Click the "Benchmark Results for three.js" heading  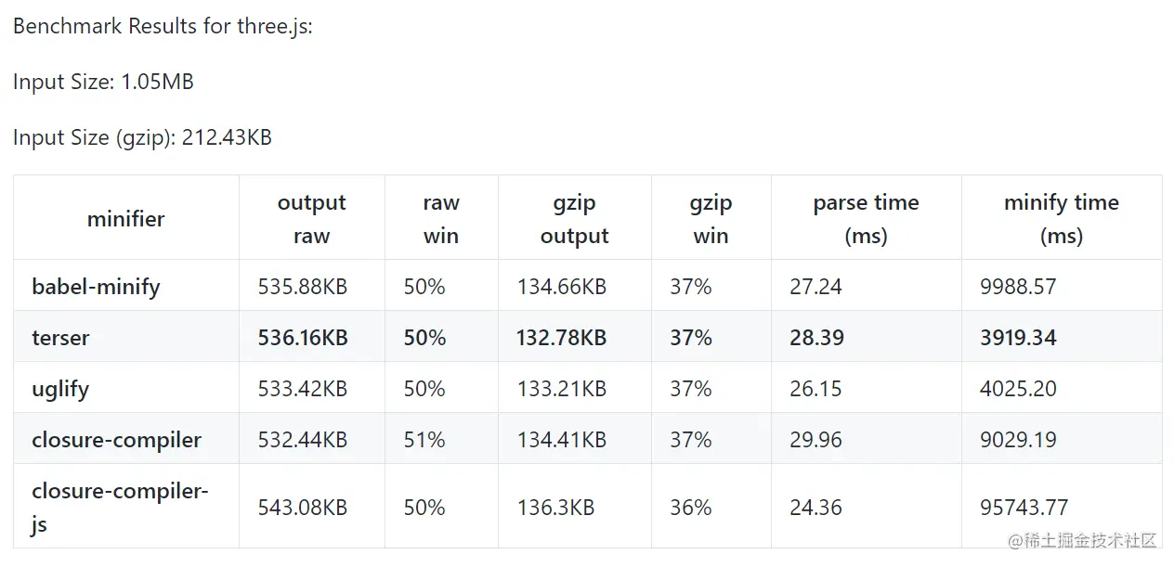tap(163, 26)
